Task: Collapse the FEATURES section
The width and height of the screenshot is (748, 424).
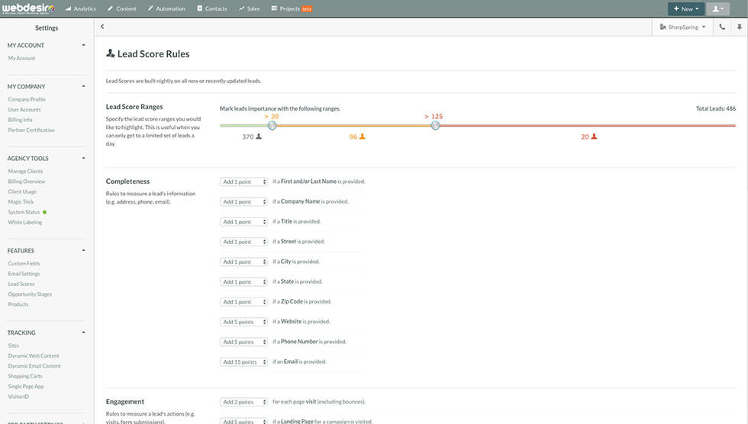Action: click(83, 250)
